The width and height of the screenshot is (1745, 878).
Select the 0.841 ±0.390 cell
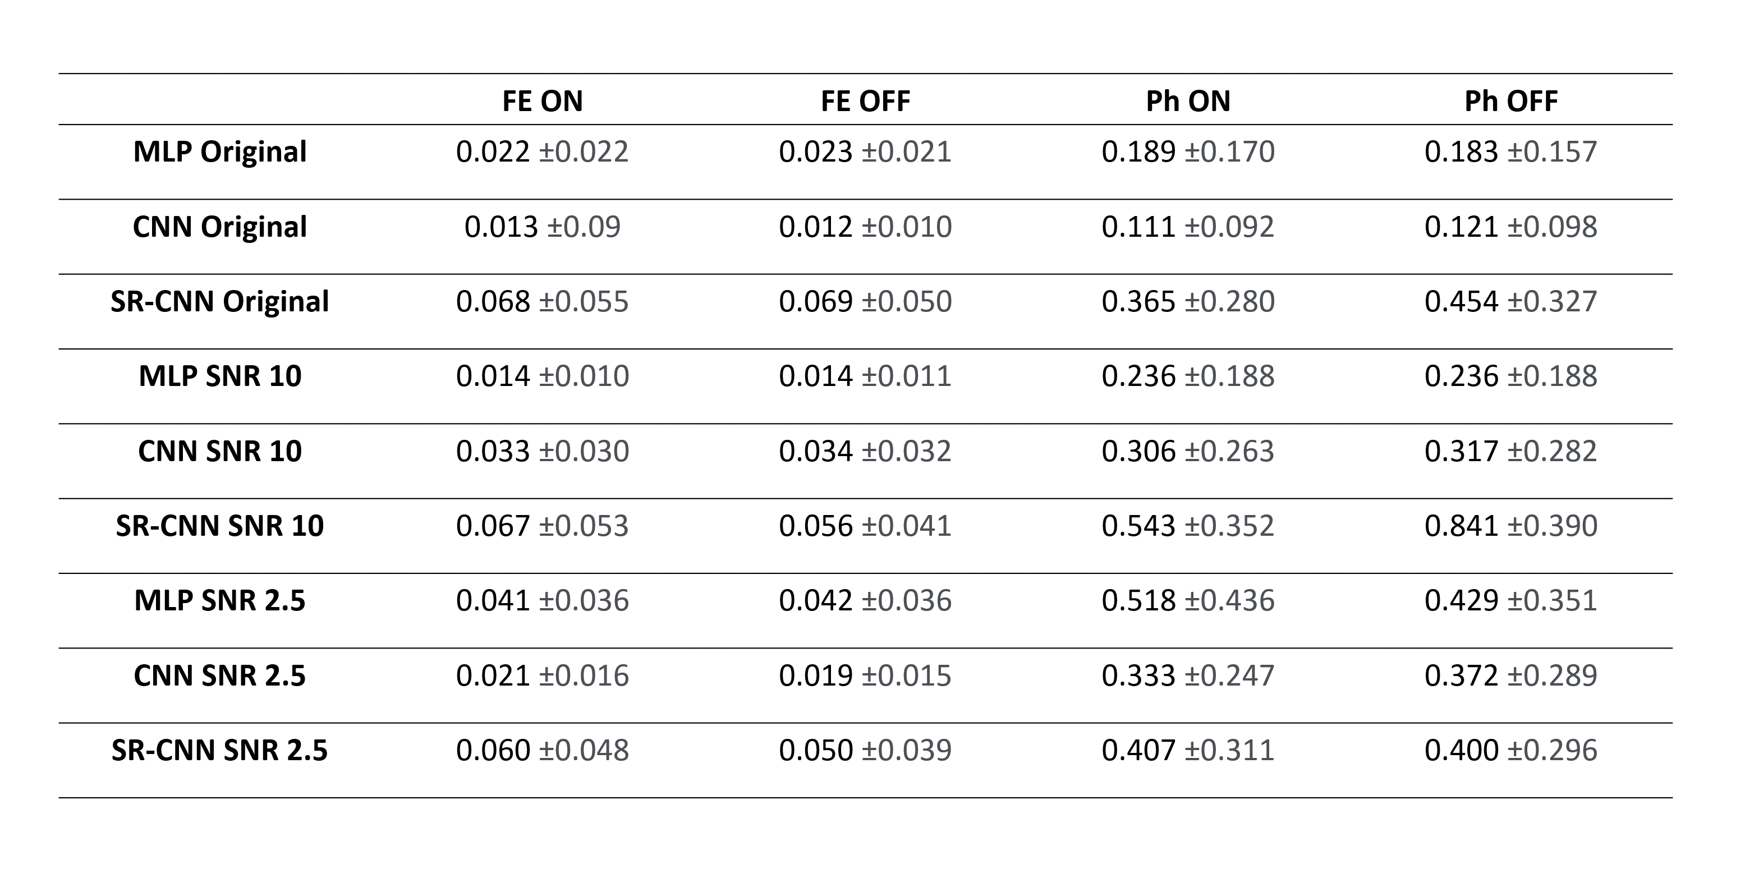coord(1510,526)
